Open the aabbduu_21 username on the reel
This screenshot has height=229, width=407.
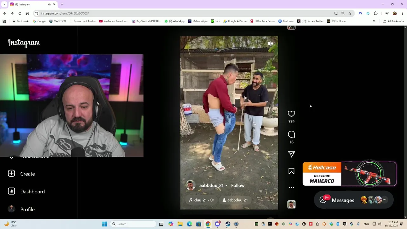[211, 185]
